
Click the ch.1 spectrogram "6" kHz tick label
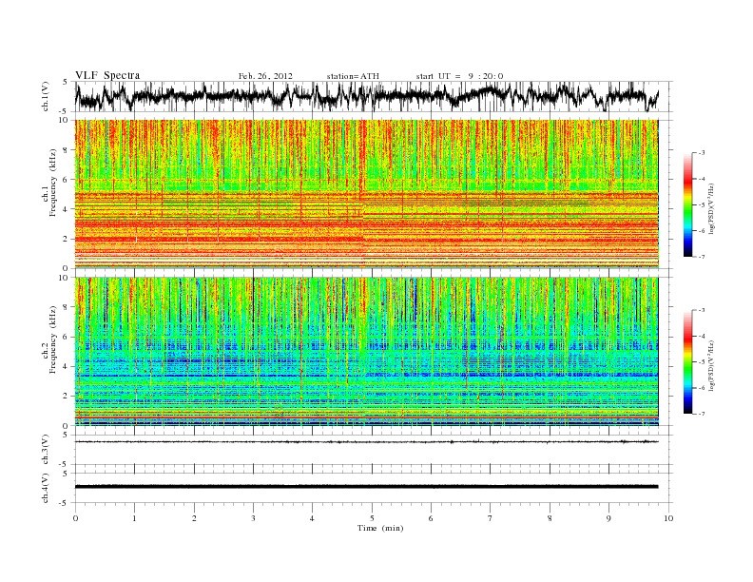[x=67, y=179]
